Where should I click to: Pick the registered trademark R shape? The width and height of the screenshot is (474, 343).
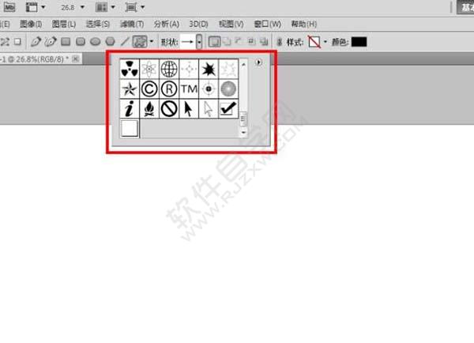click(x=169, y=89)
